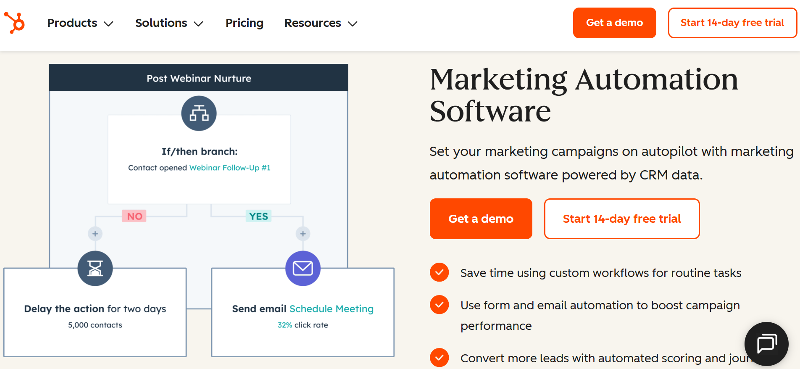Click the orange Get a demo button

[x=481, y=219]
